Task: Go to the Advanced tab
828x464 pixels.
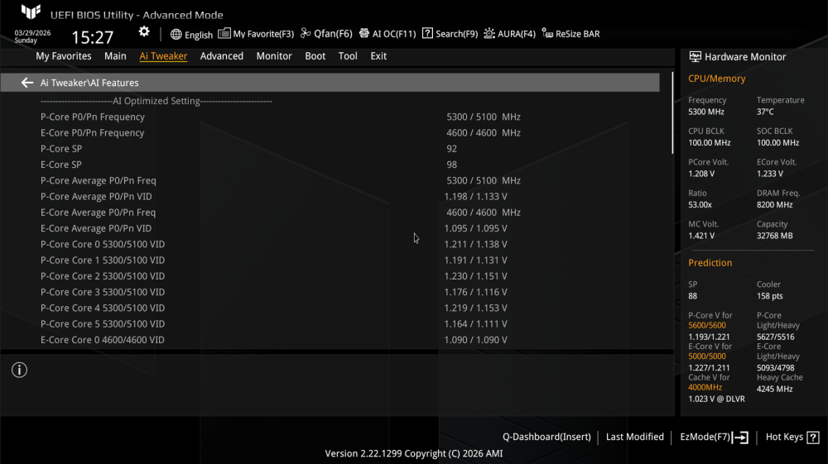Action: click(x=222, y=56)
